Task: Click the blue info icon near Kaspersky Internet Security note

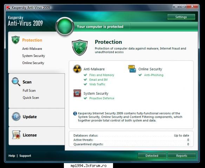Action: tap(75, 113)
